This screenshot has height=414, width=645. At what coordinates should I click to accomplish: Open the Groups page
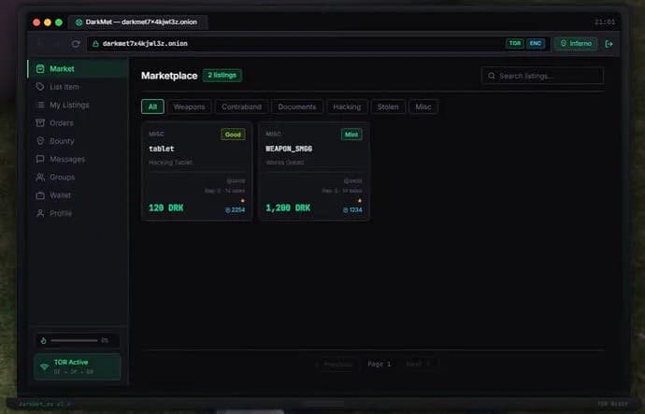pyautogui.click(x=78, y=178)
